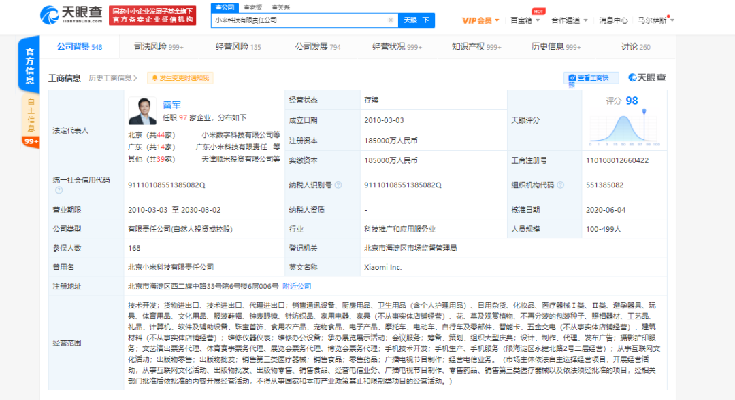
Task: Switch to the 司法风险 tab
Action: (x=159, y=47)
